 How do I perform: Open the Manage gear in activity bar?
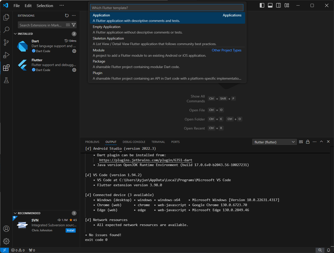point(6,241)
